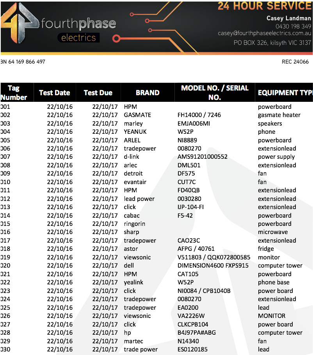Select model 'DIMENSION4600 FXPS915'
This screenshot has height=355, width=313.
(213, 265)
